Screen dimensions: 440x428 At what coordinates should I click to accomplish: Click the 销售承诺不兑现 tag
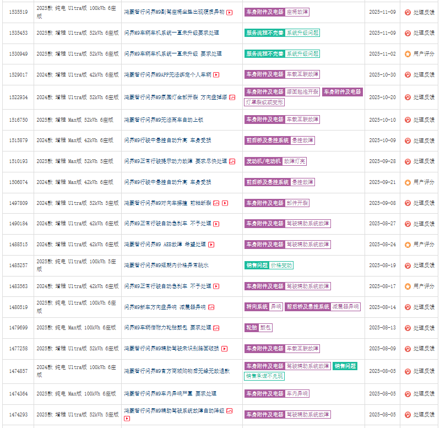click(264, 376)
